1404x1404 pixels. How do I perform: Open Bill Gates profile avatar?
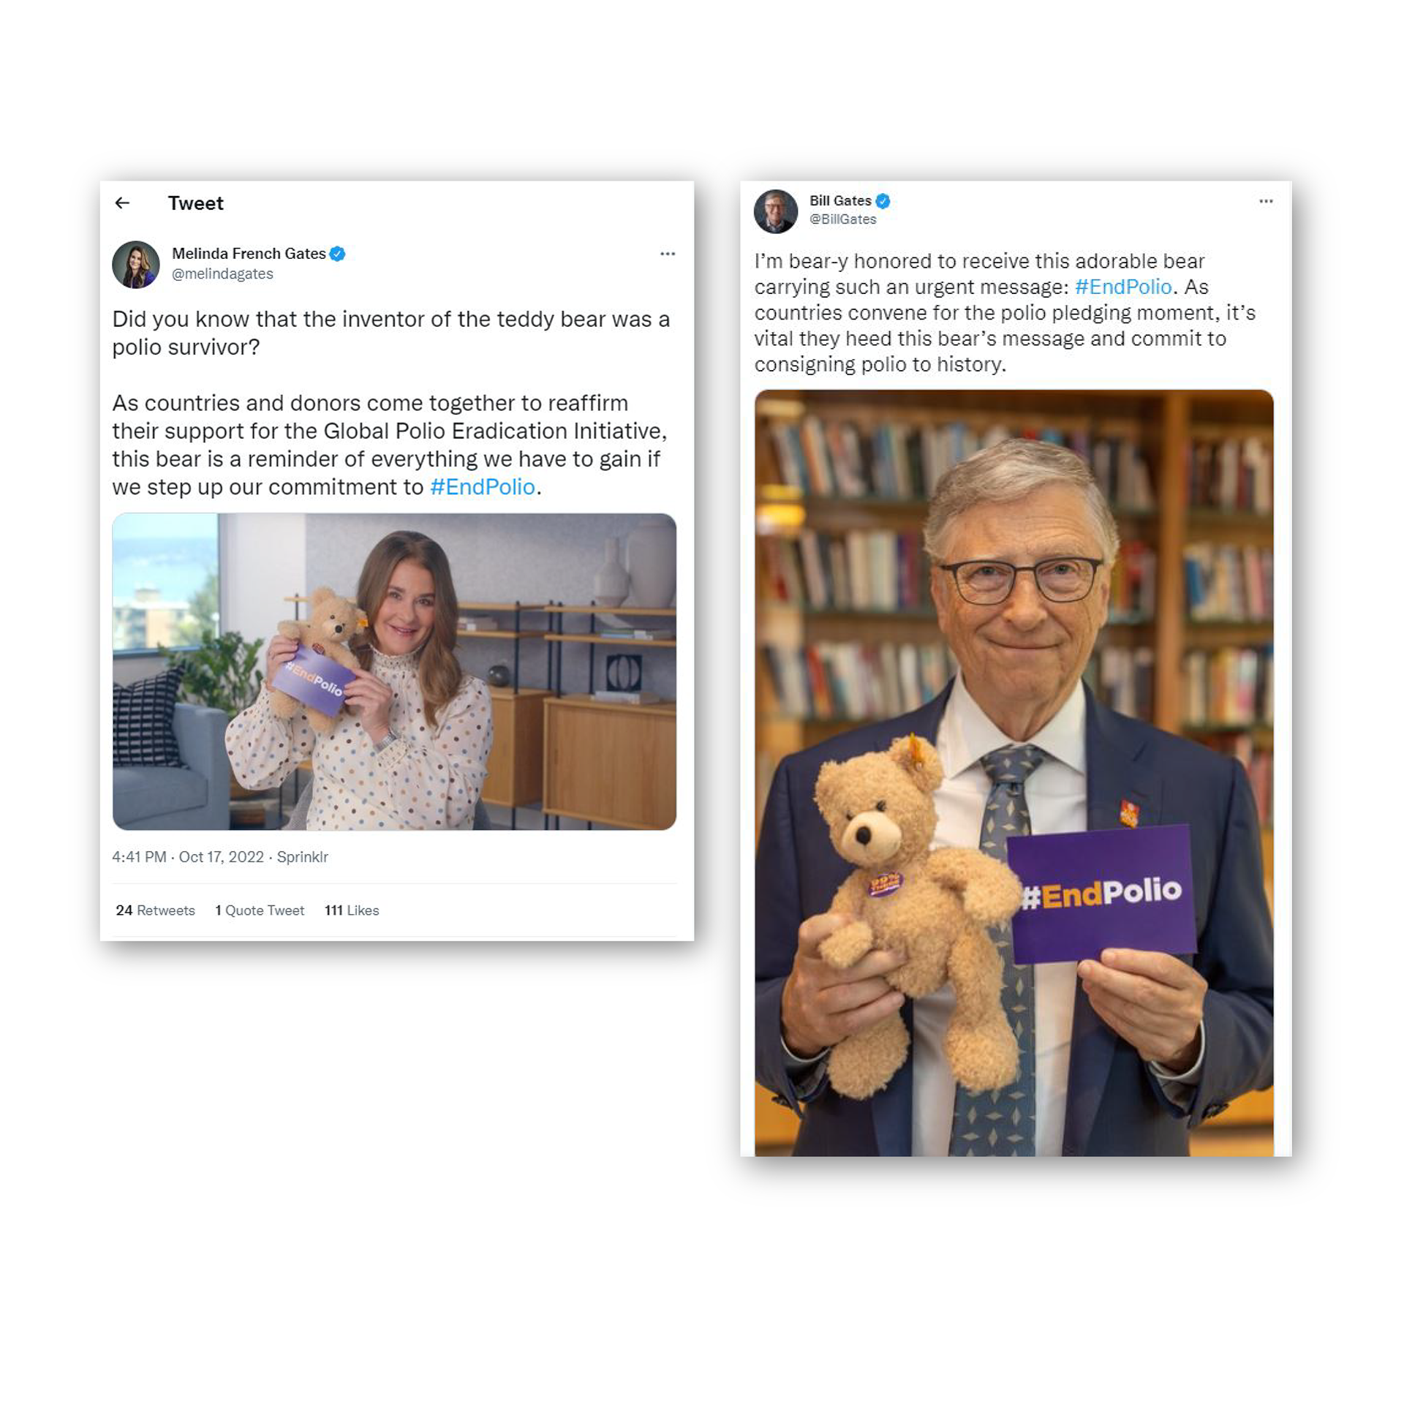coord(776,211)
